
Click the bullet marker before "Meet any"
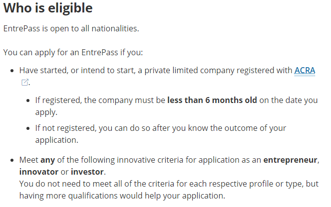12,161
